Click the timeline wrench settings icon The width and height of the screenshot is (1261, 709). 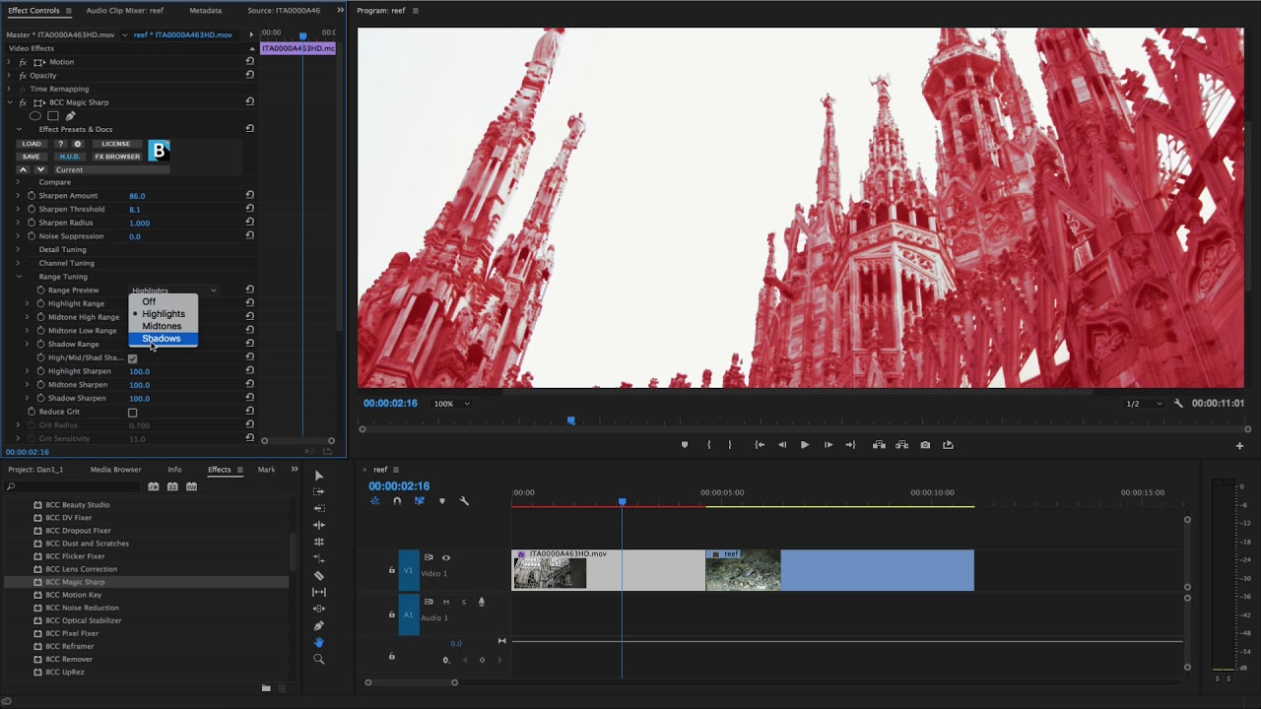464,501
